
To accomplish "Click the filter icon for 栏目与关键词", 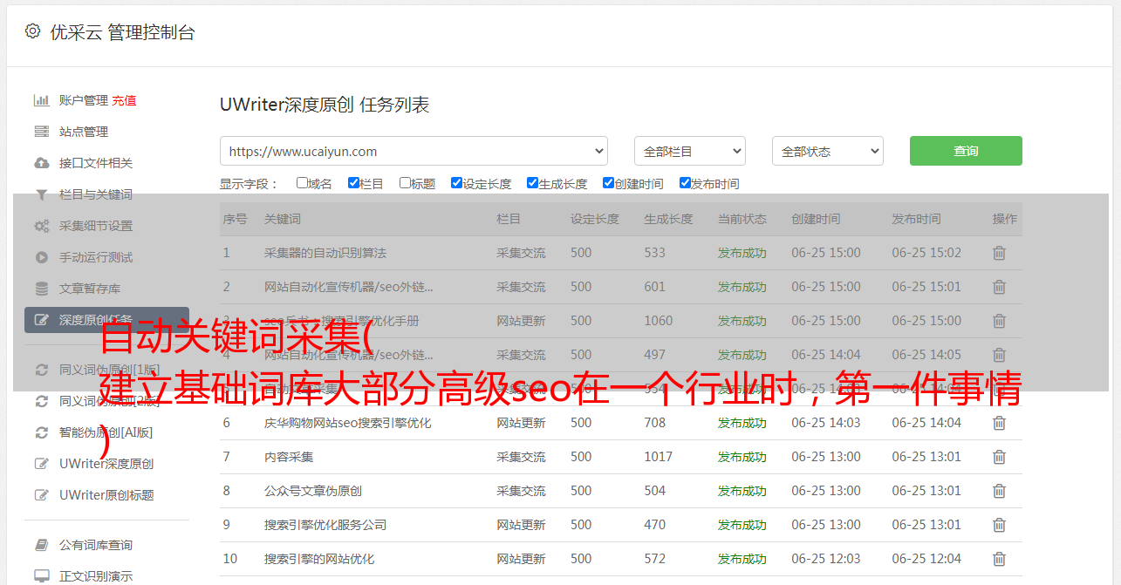I will pyautogui.click(x=41, y=194).
